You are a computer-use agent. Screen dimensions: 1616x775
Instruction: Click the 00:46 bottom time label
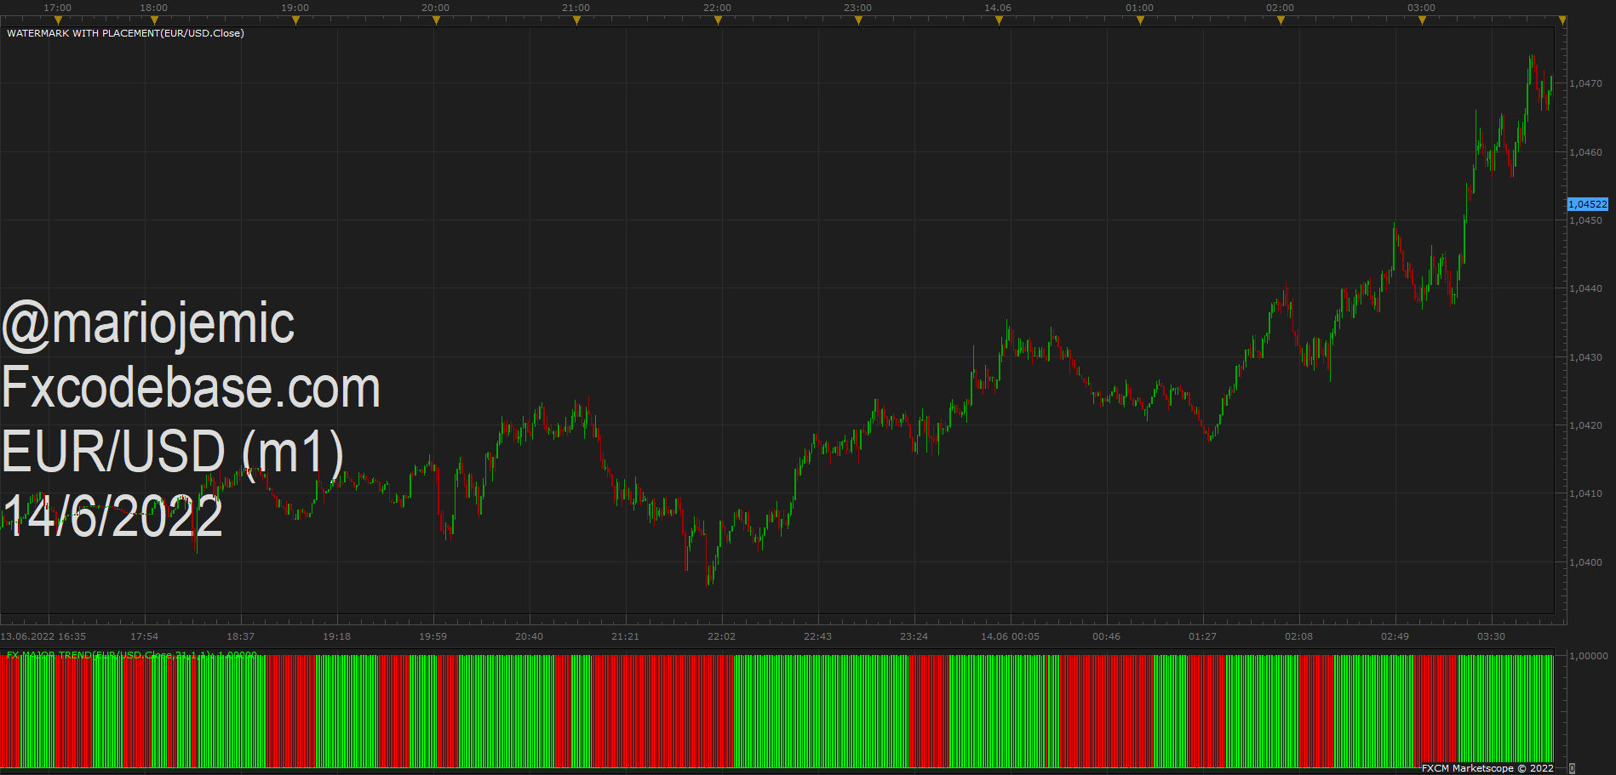pyautogui.click(x=1107, y=636)
